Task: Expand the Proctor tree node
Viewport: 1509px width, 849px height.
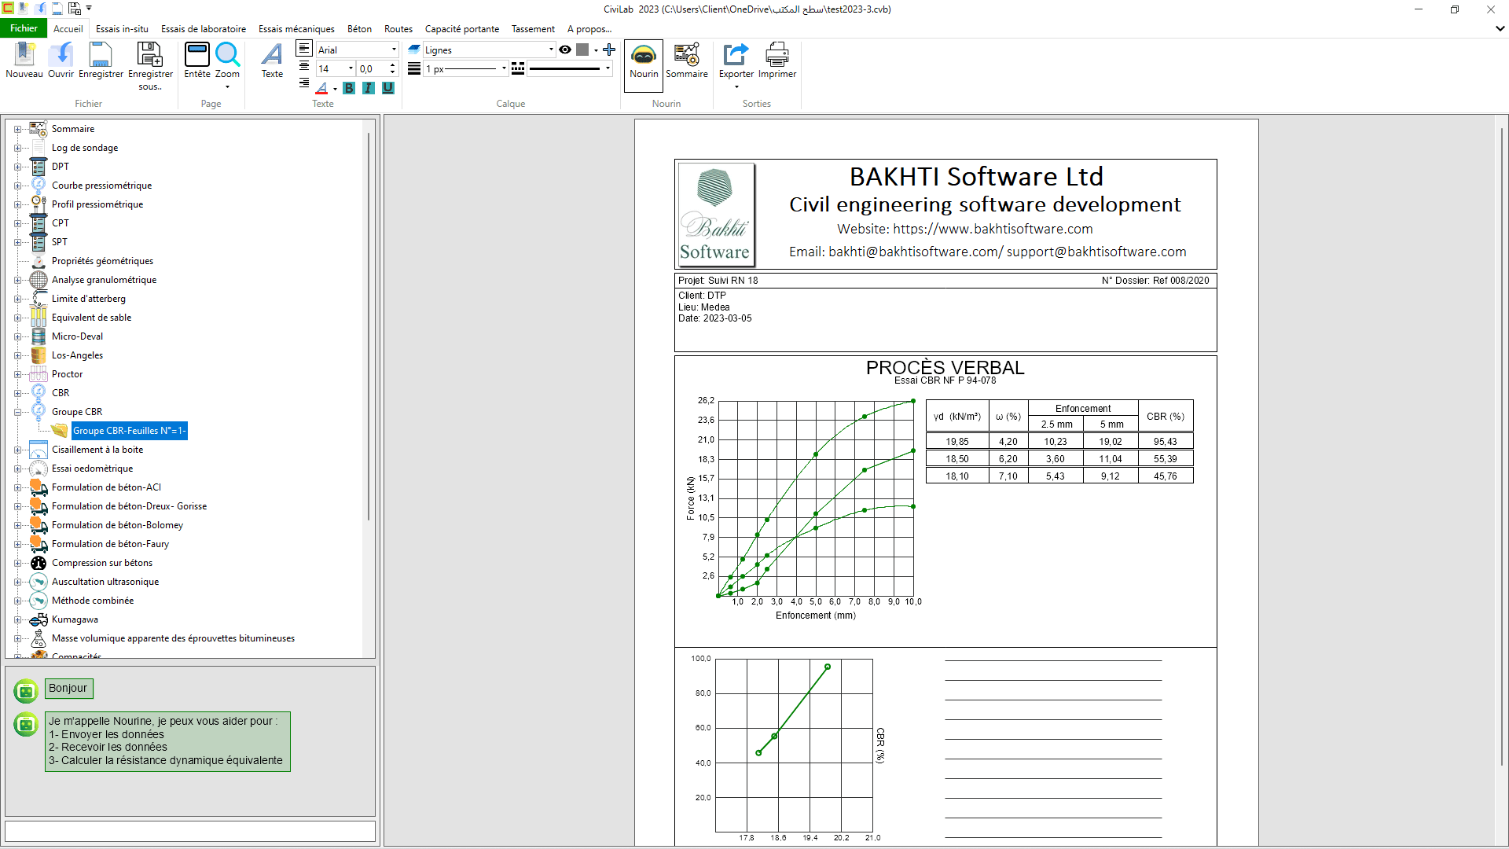Action: point(17,374)
